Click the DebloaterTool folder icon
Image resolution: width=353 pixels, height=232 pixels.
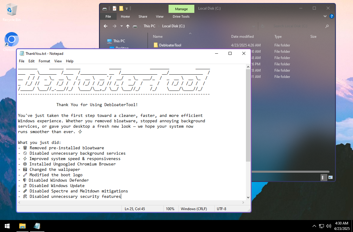[156, 45]
